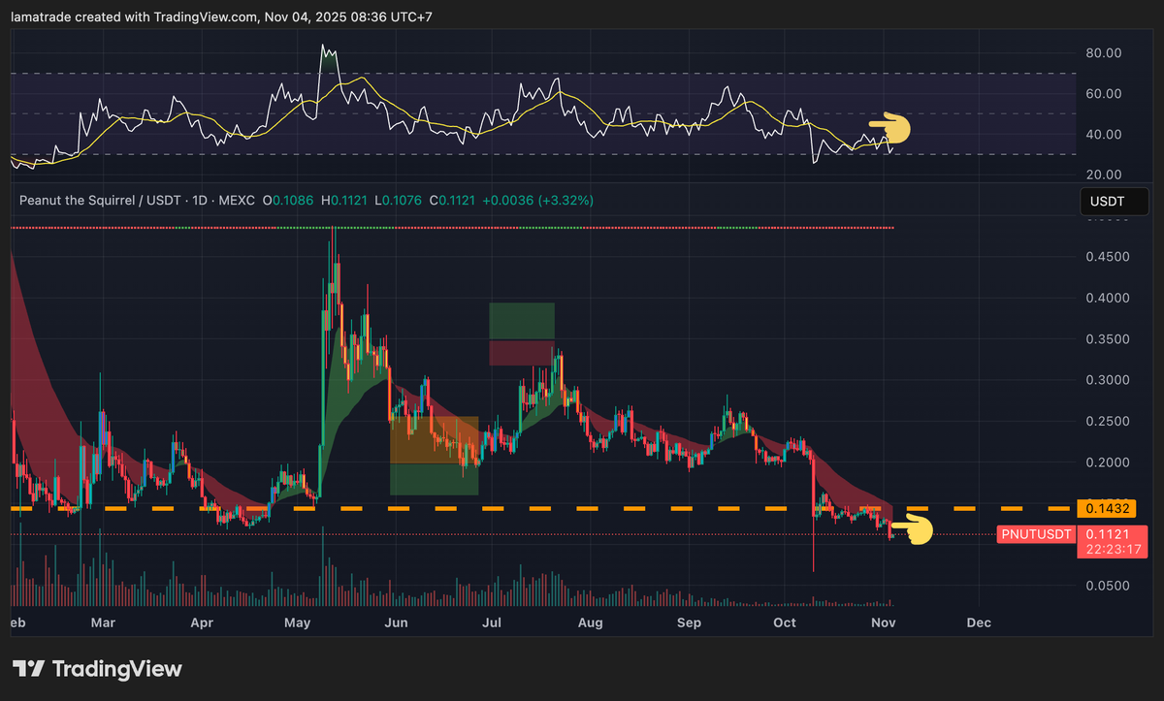The width and height of the screenshot is (1164, 701).
Task: Click the Dec label on time axis
Action: click(x=980, y=622)
